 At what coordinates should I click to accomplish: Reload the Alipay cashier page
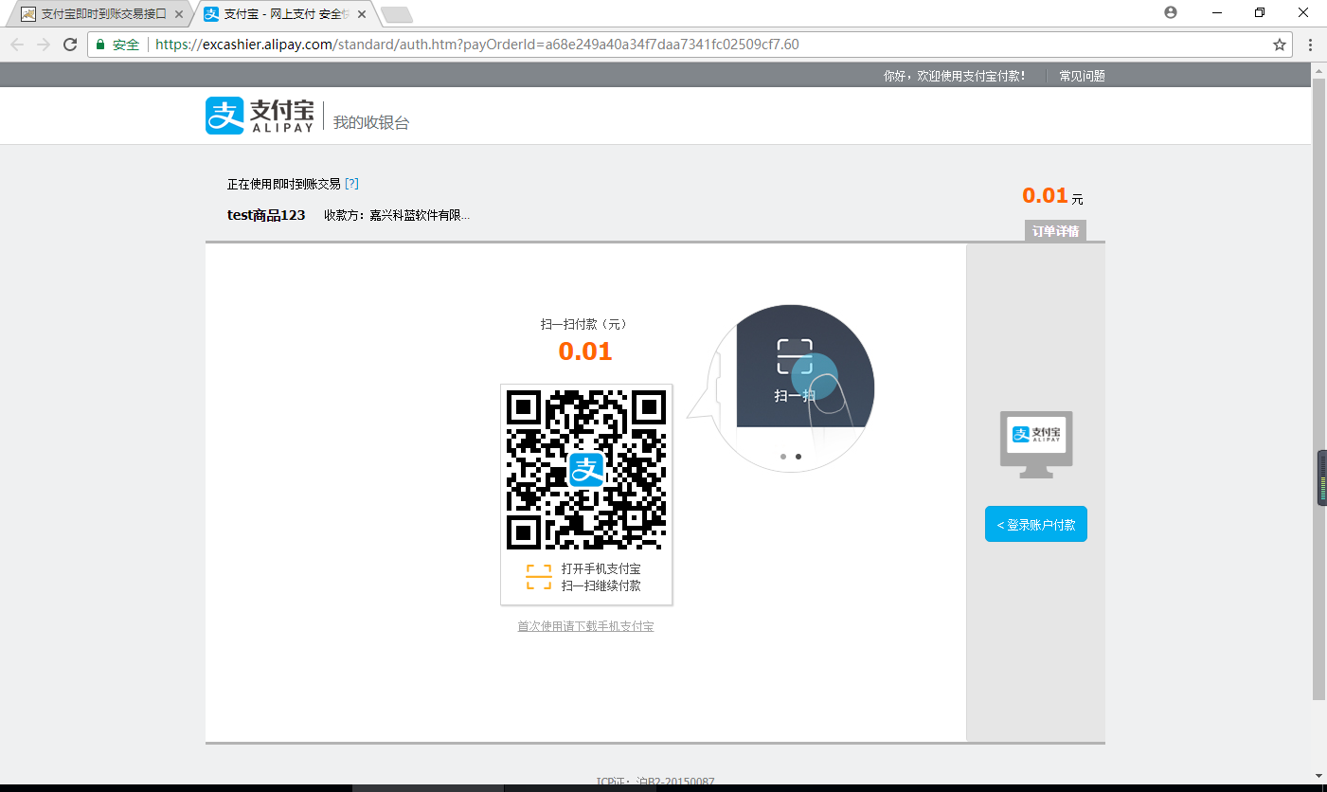[x=70, y=45]
